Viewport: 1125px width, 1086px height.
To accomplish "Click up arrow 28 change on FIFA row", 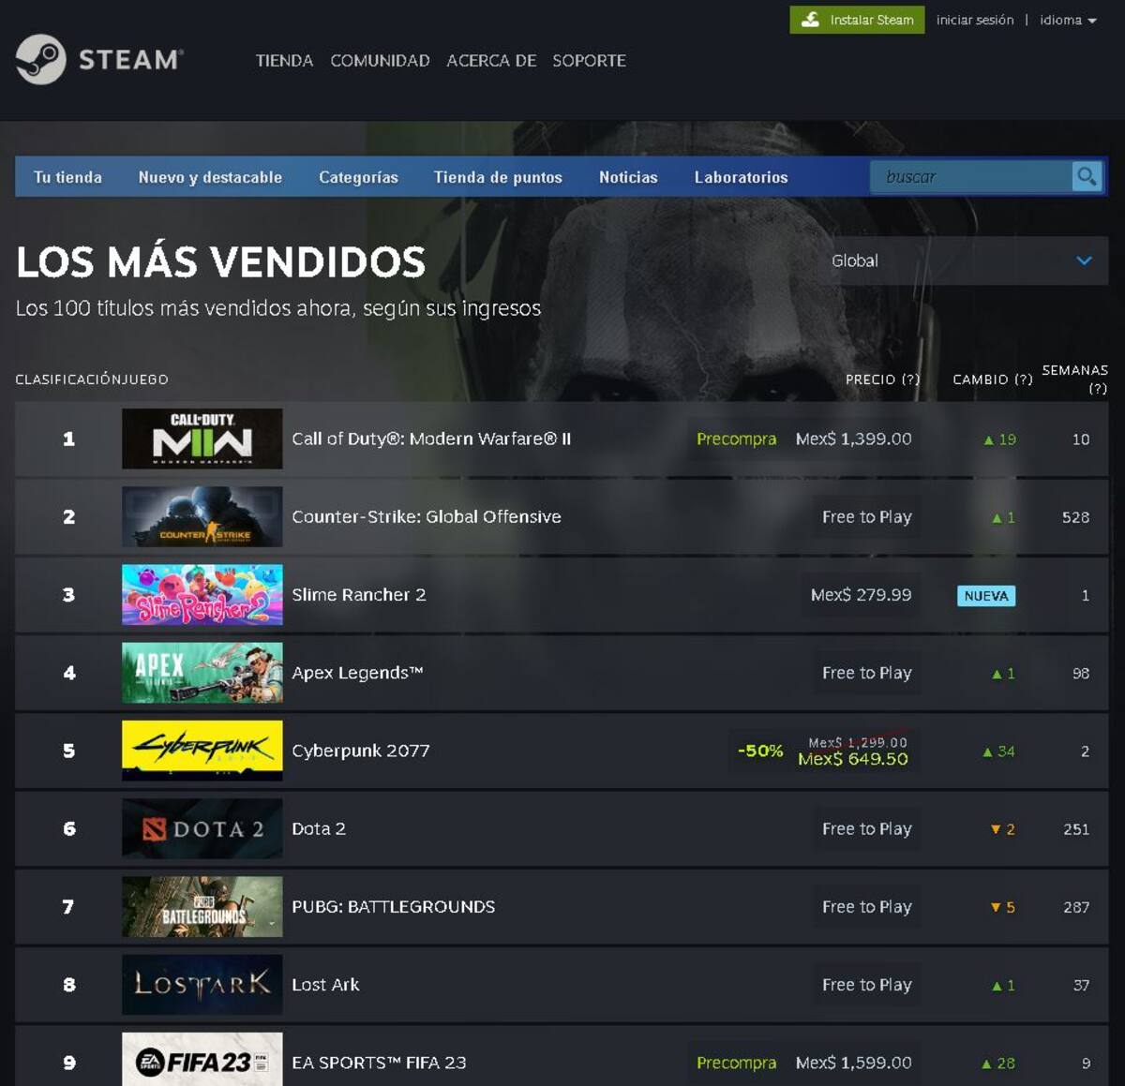I will click(998, 1064).
